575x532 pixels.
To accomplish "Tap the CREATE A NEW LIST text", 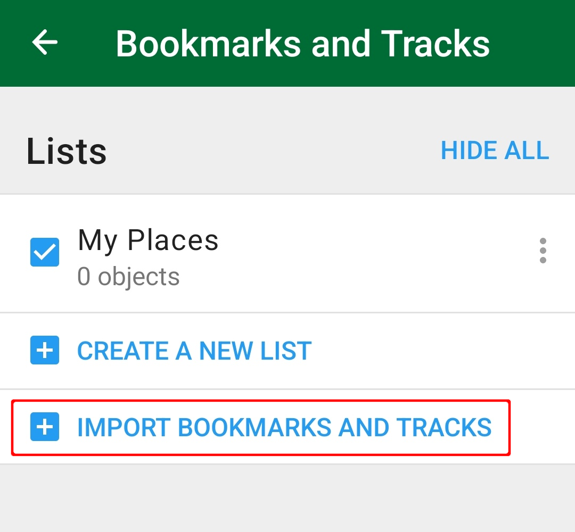I will (194, 351).
